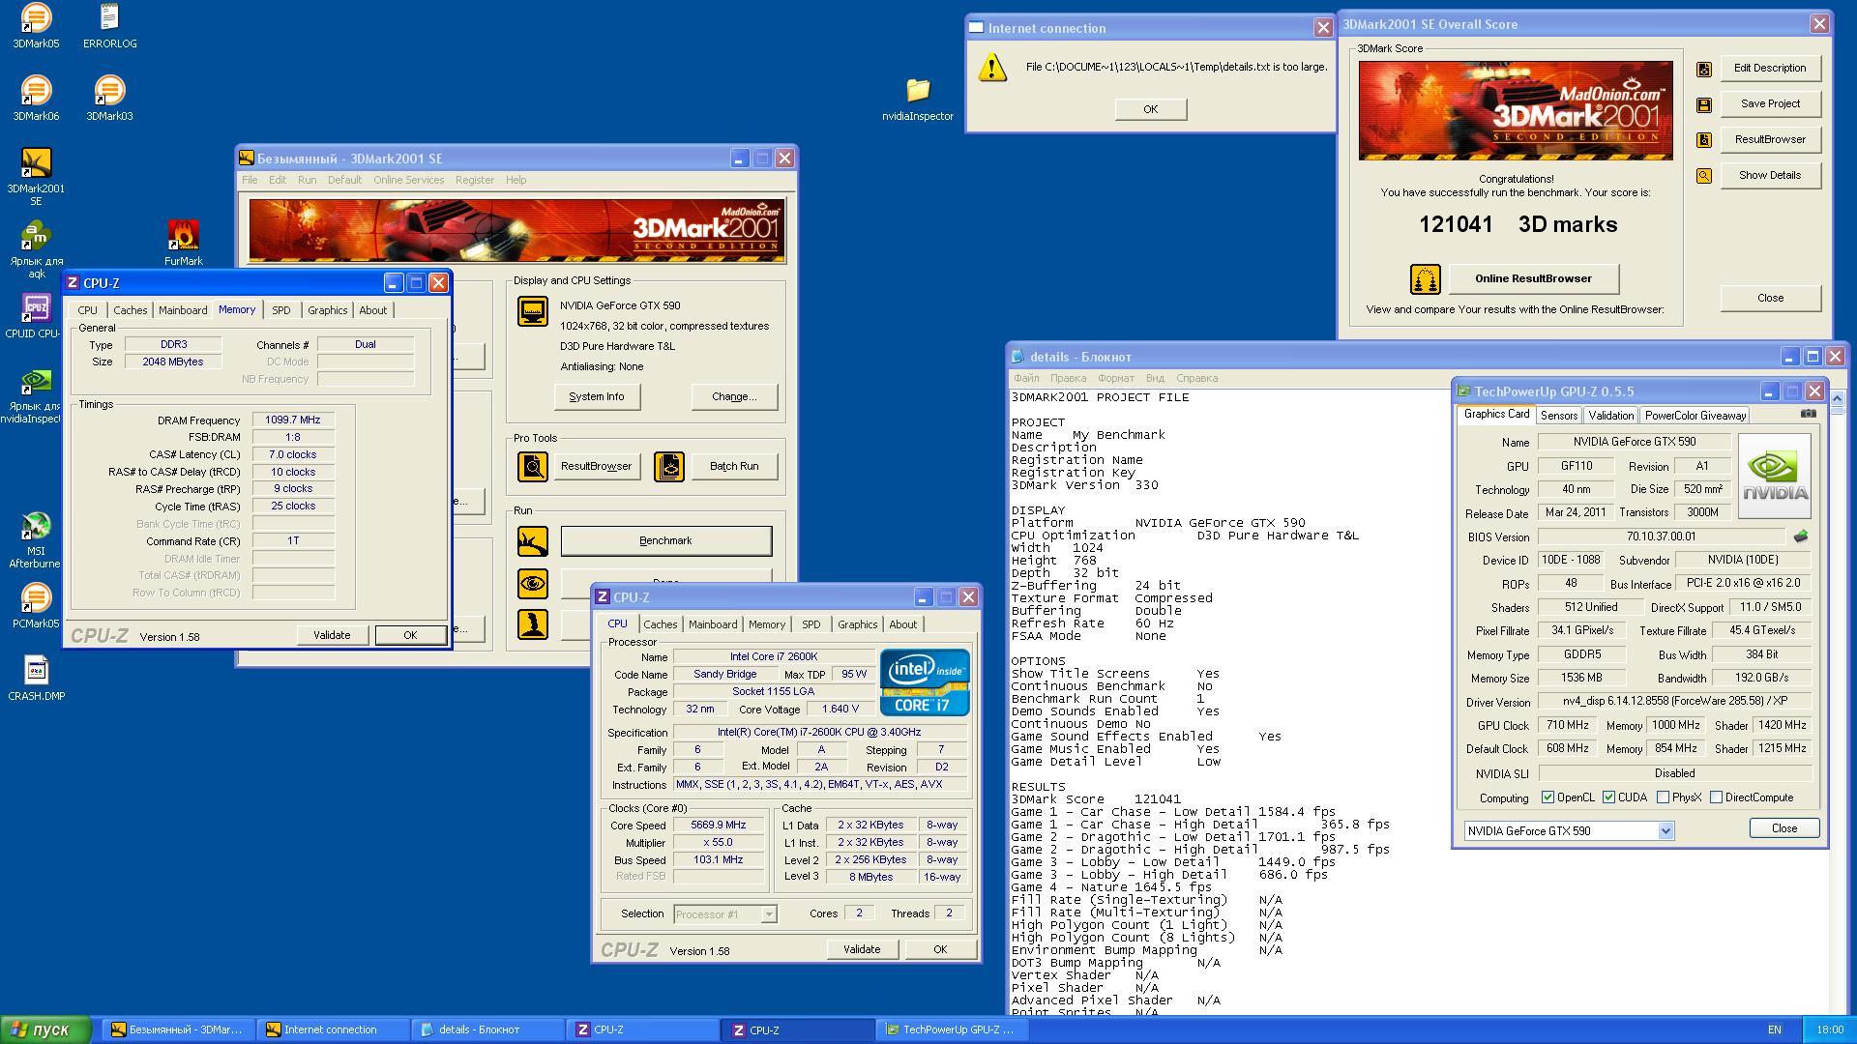Switch to the SPD tab in memory CPU-Z window
Screen dimensions: 1857x1044
[280, 310]
